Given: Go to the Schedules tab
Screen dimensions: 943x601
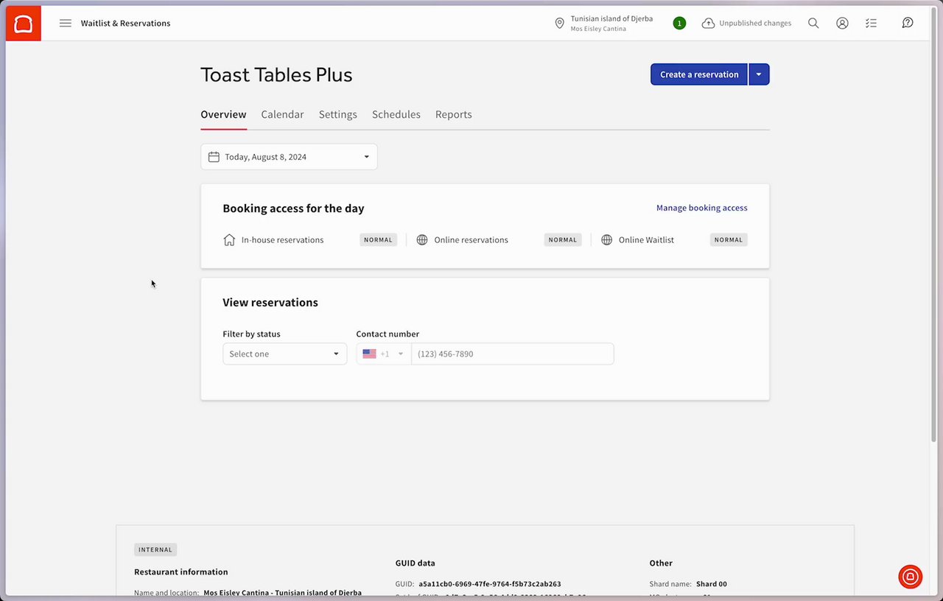Looking at the screenshot, I should (396, 115).
